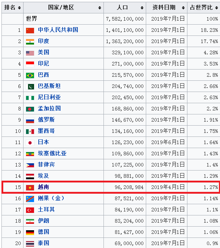The height and width of the screenshot is (248, 220).
Task: Select population value 329,100,000
Action: coord(125,52)
